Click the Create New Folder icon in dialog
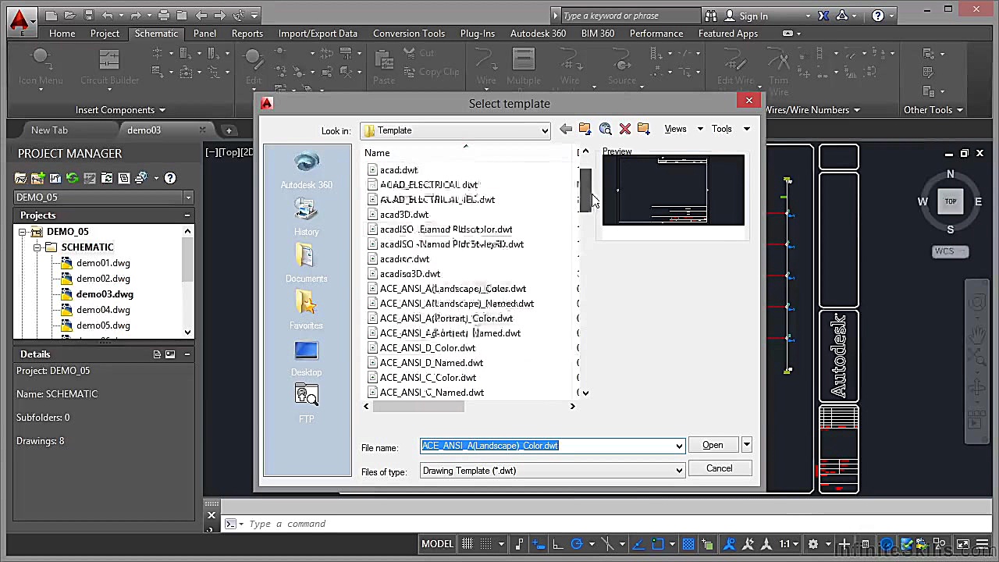This screenshot has width=999, height=562. click(x=644, y=129)
